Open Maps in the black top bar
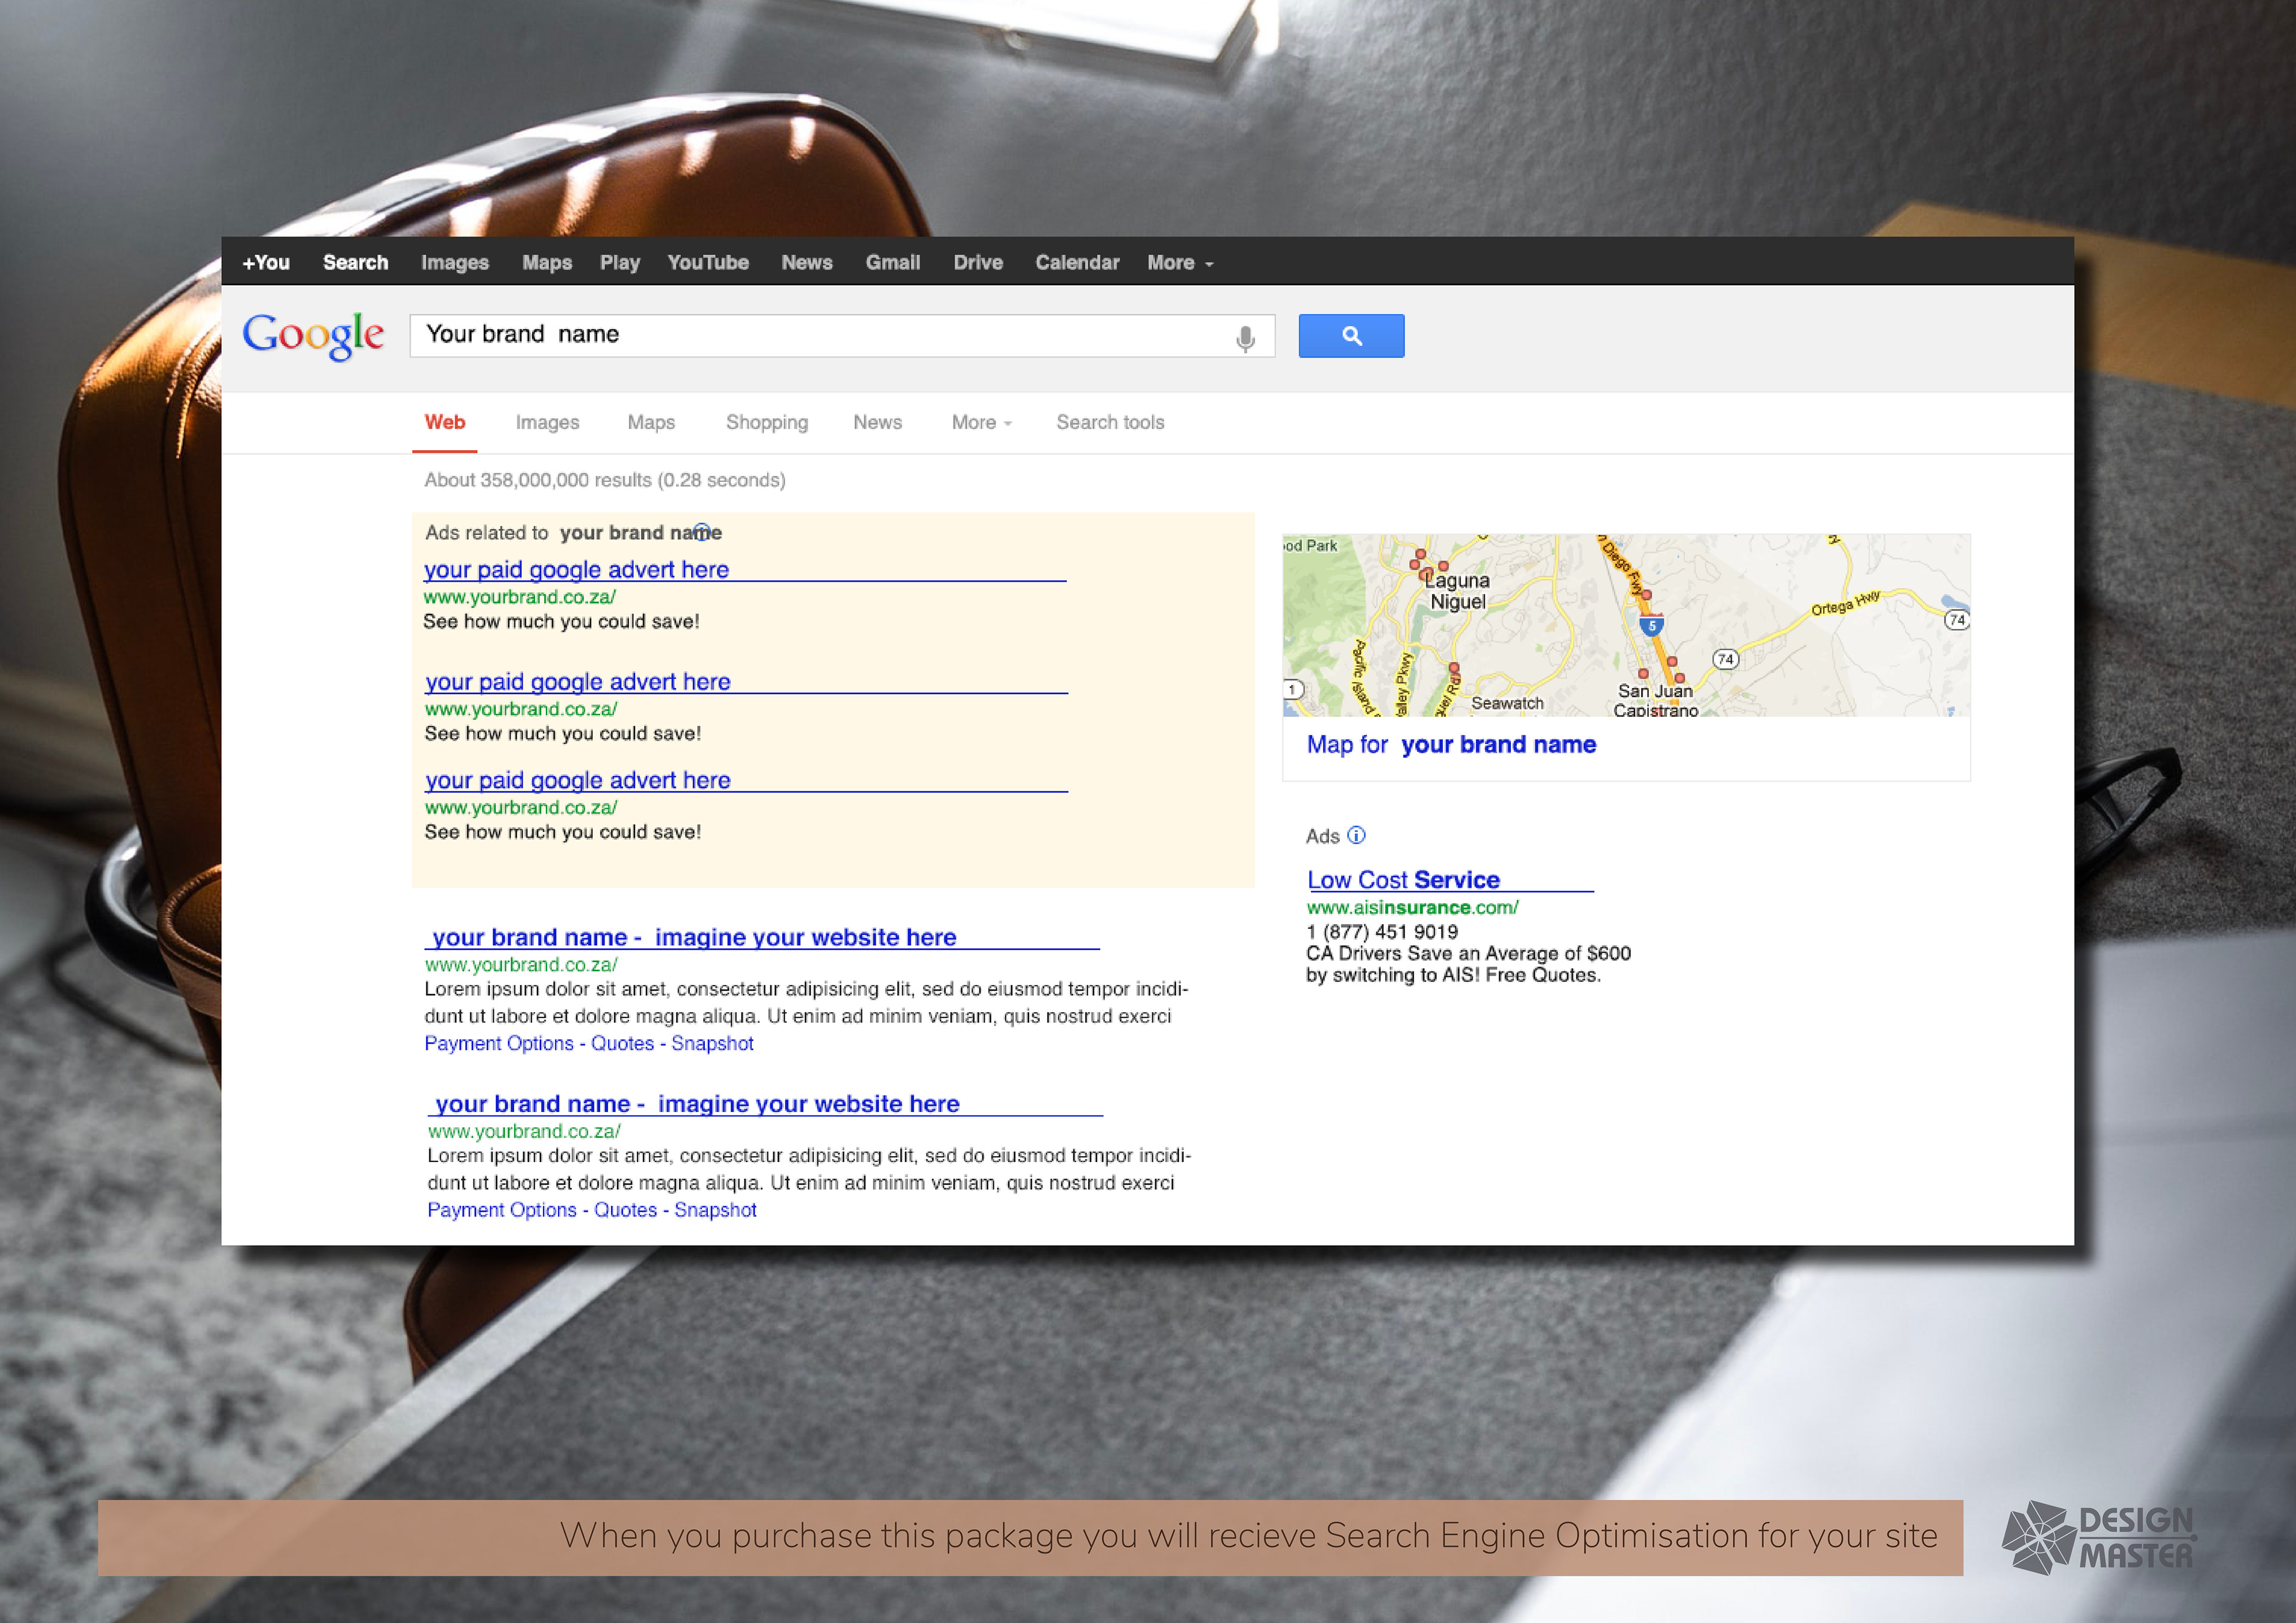This screenshot has height=1623, width=2296. 547,263
